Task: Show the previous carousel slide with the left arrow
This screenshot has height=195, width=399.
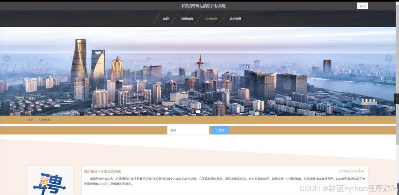Action: pos(7,58)
